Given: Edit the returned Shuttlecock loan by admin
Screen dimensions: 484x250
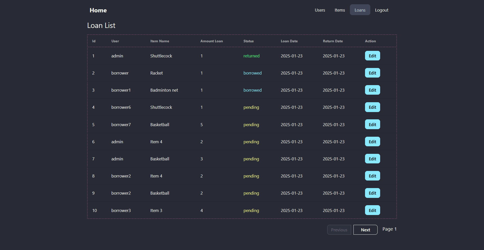Looking at the screenshot, I should coord(372,56).
